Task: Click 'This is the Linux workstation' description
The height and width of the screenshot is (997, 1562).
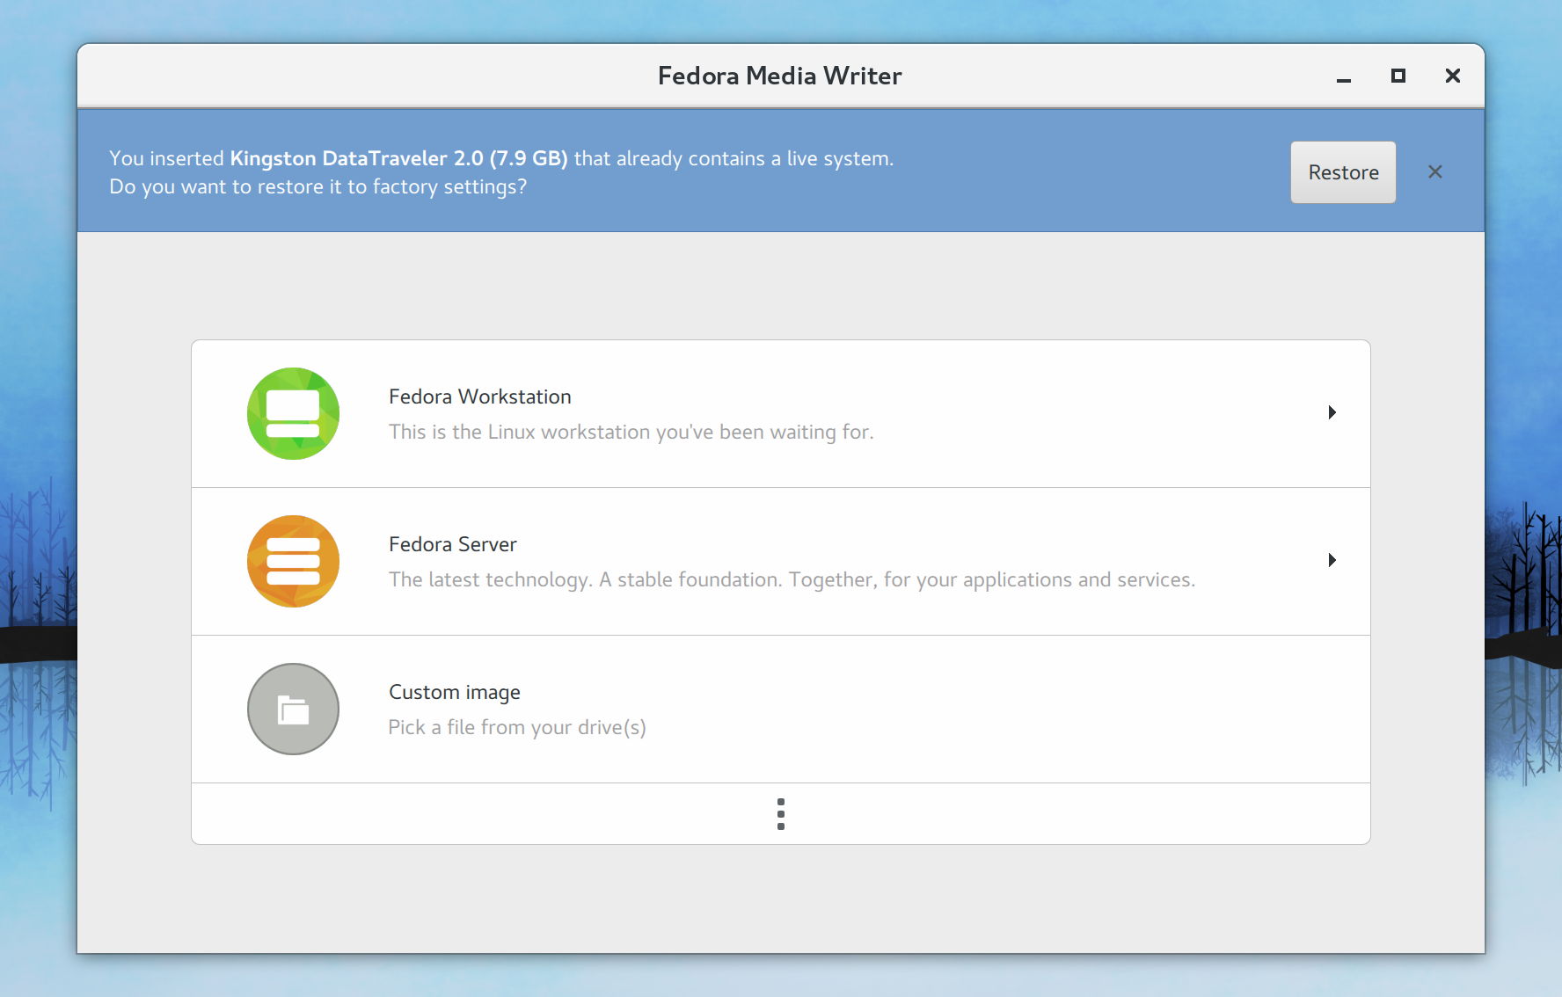Action: tap(631, 432)
